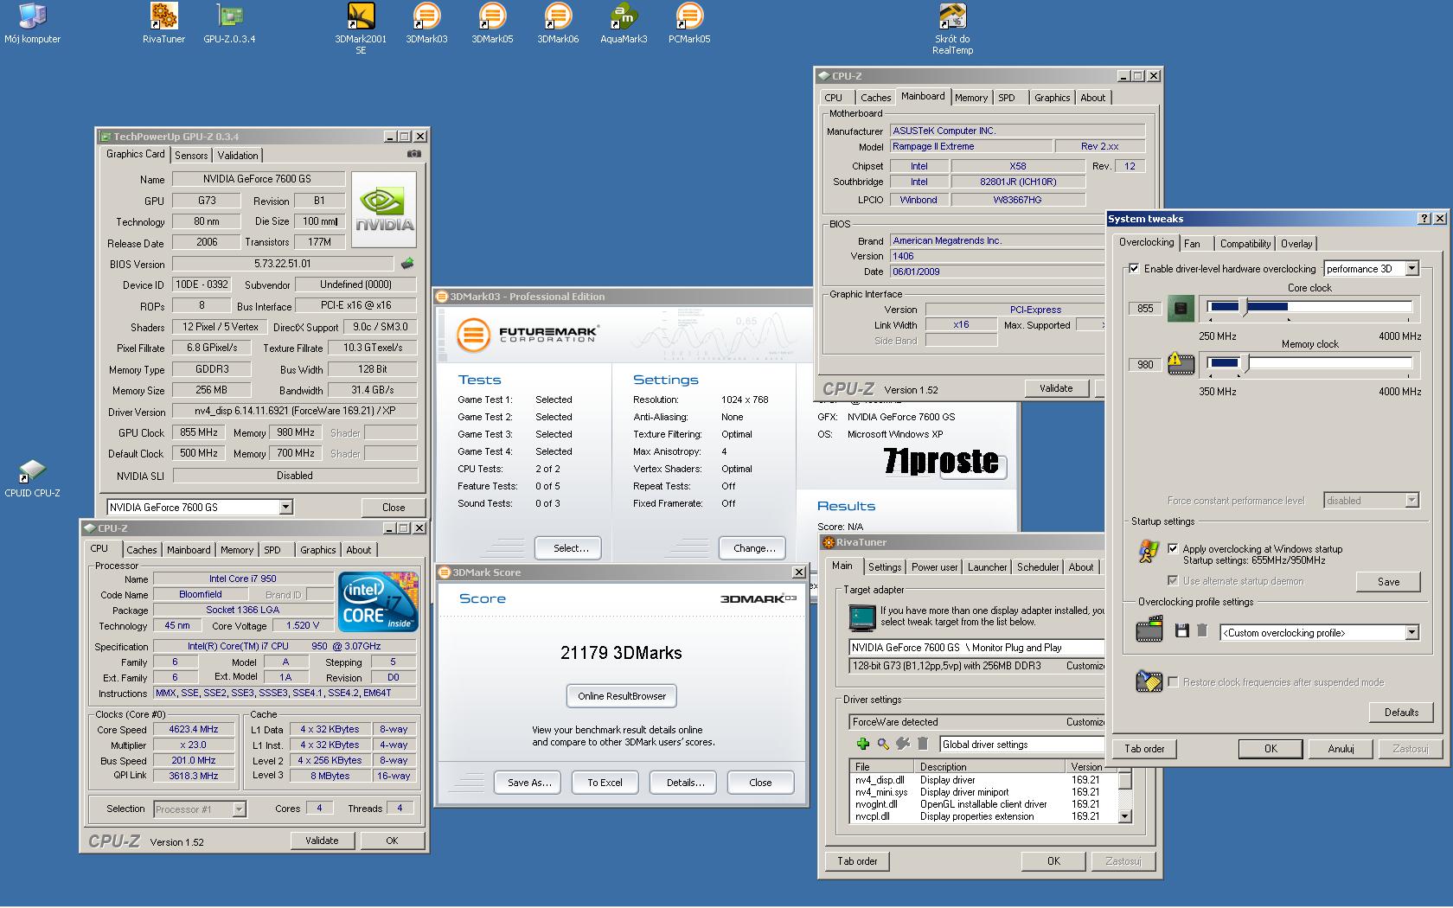Switch to GPU-Z Validation tab
Screen dimensions: 1453x908
coord(237,156)
